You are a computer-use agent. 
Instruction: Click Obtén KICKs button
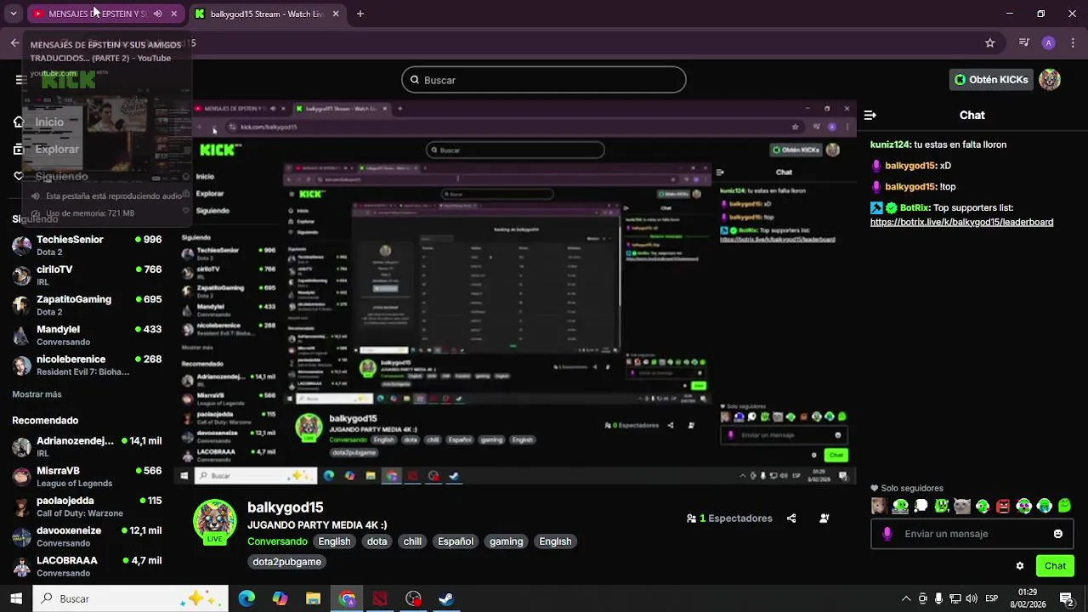coord(991,80)
